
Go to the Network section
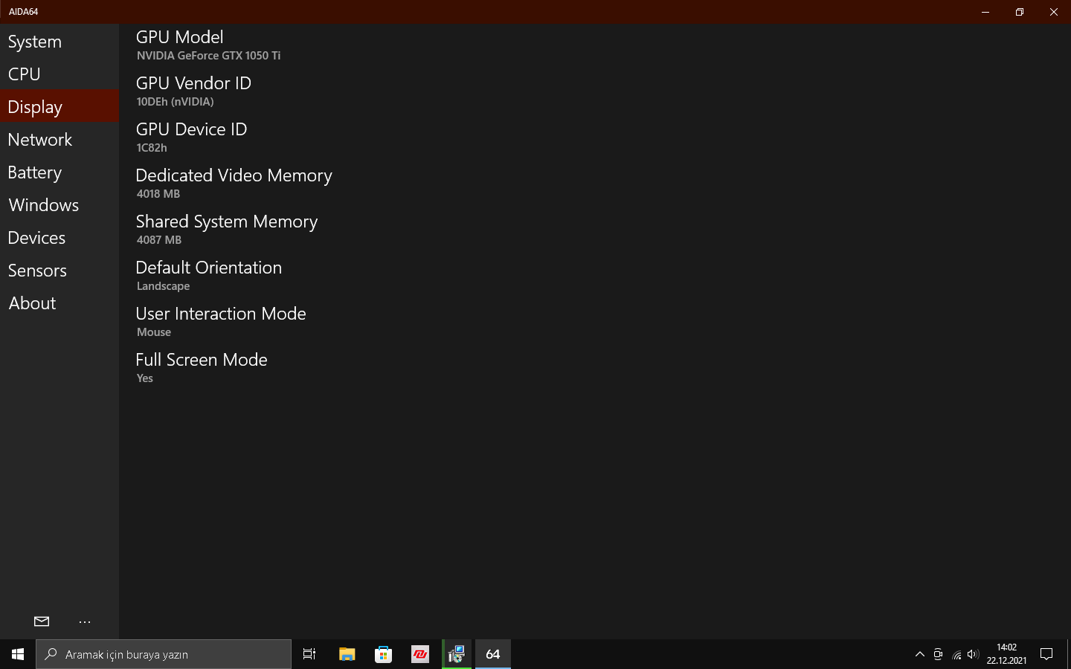(59, 140)
